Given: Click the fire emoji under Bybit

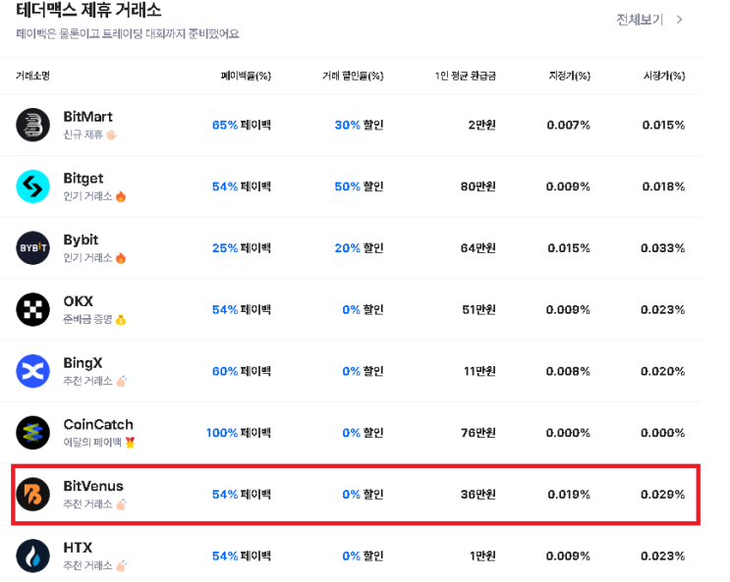Looking at the screenshot, I should (121, 258).
